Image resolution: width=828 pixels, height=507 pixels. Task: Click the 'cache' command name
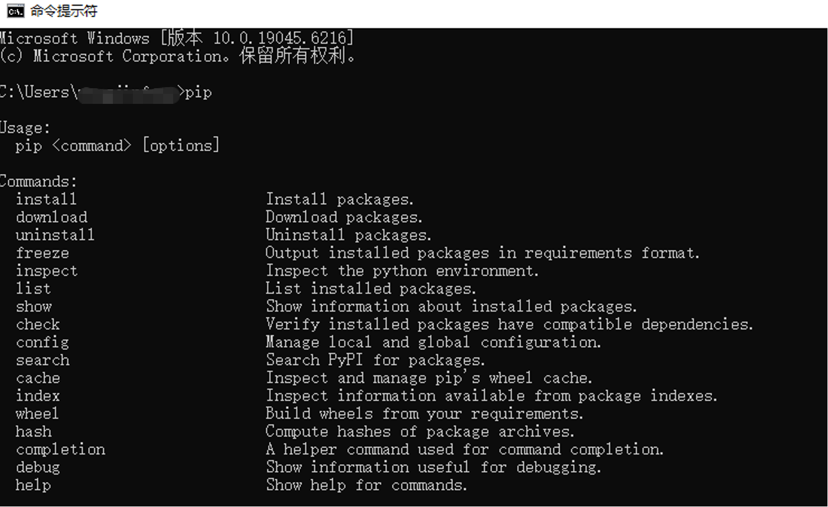coord(38,378)
